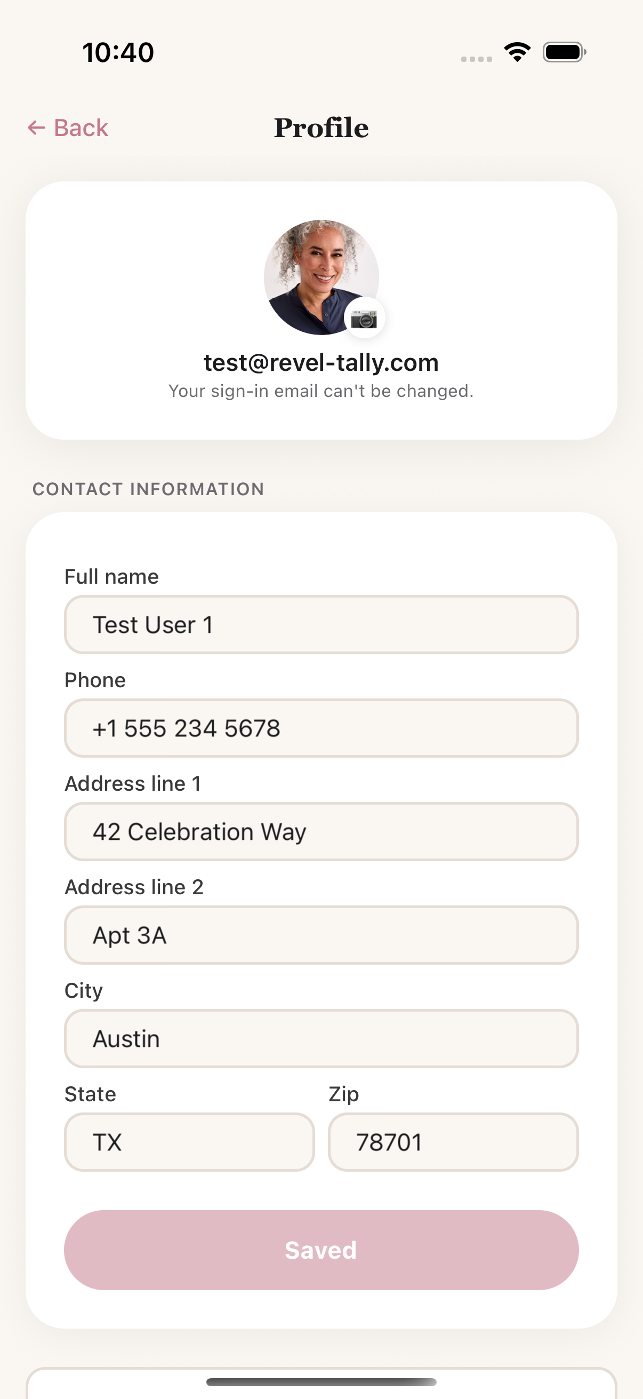The height and width of the screenshot is (1399, 643).
Task: Edit the Address line 1 field
Action: coord(321,831)
